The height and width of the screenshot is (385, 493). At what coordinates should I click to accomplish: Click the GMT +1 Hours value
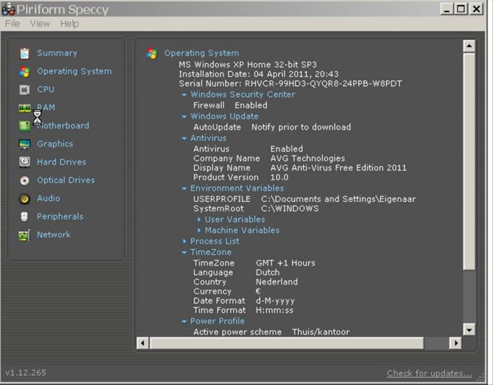click(x=285, y=263)
